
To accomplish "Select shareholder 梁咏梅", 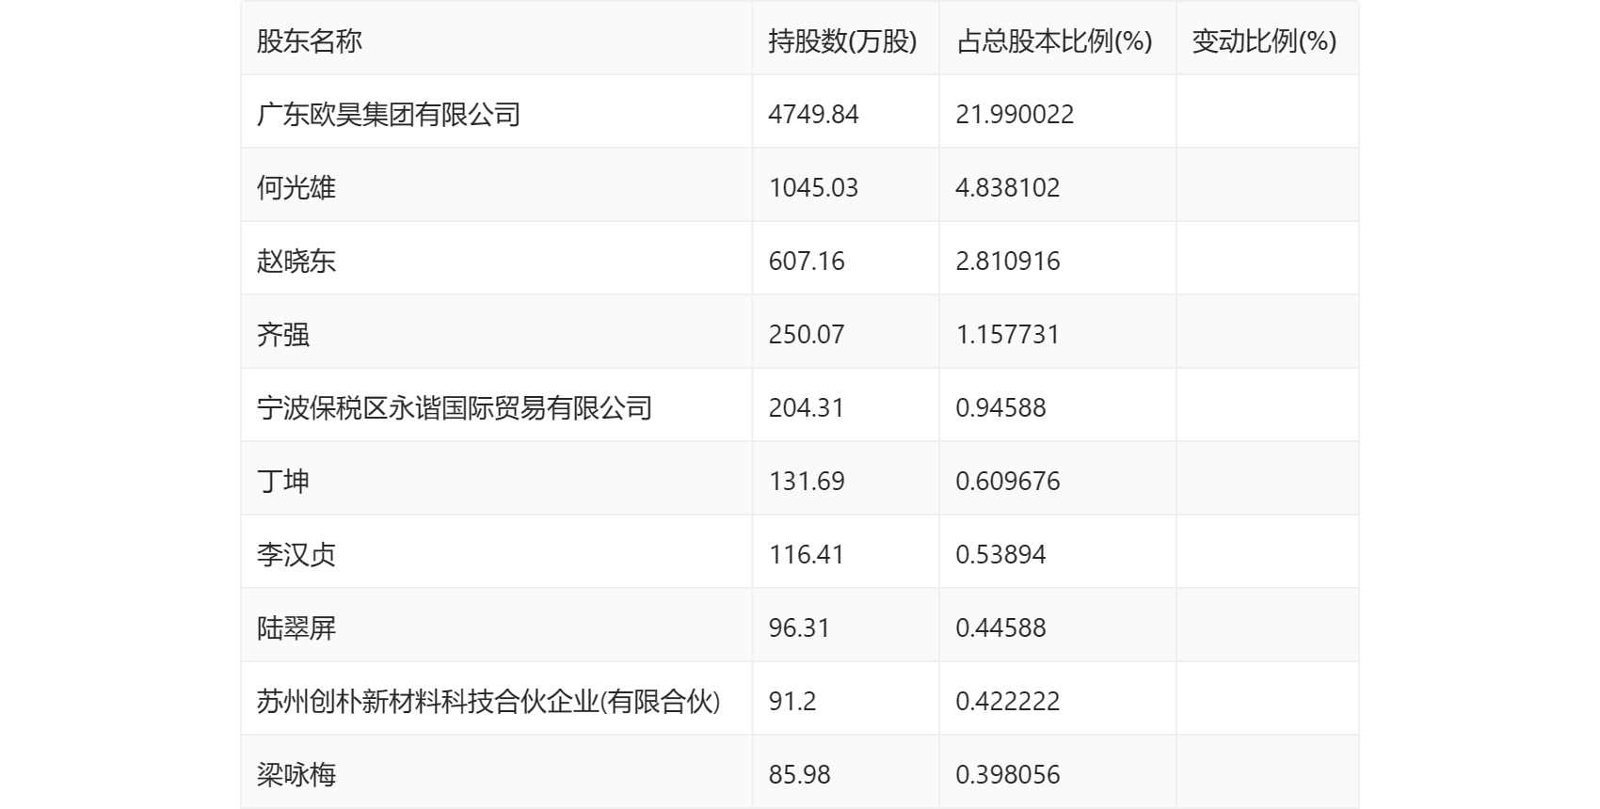I will coord(296,775).
